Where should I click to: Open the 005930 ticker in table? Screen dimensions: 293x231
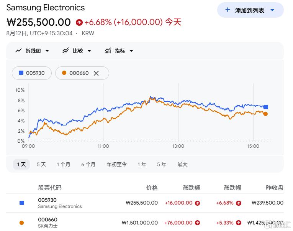tap(47, 200)
